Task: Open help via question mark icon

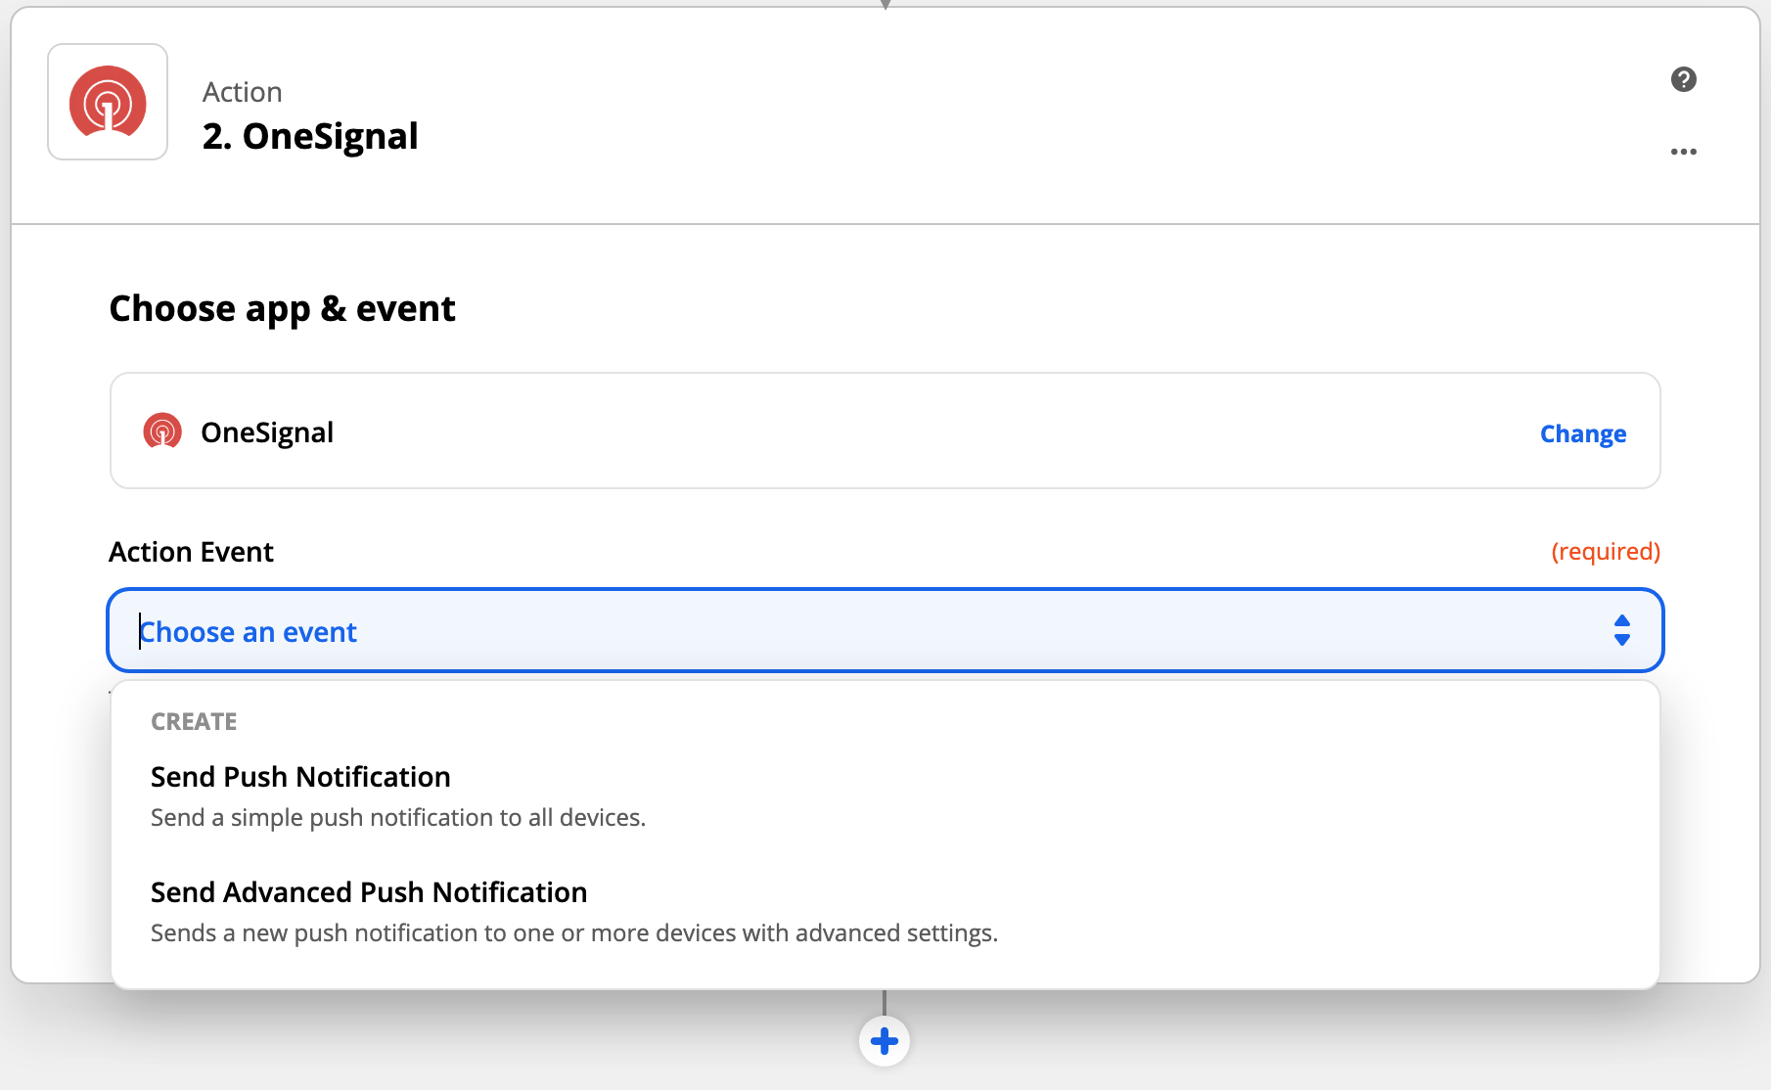Action: click(1683, 79)
